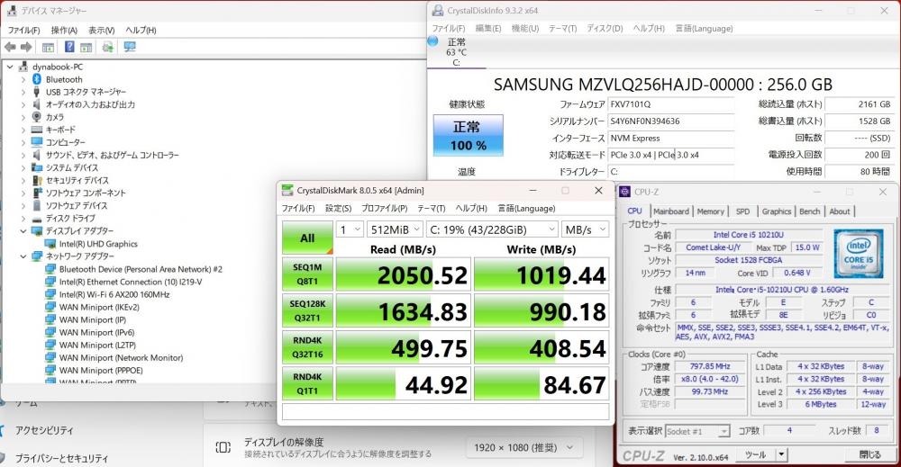Open the display resolution 1920 × 1080 dropdown
The image size is (901, 467).
523,447
